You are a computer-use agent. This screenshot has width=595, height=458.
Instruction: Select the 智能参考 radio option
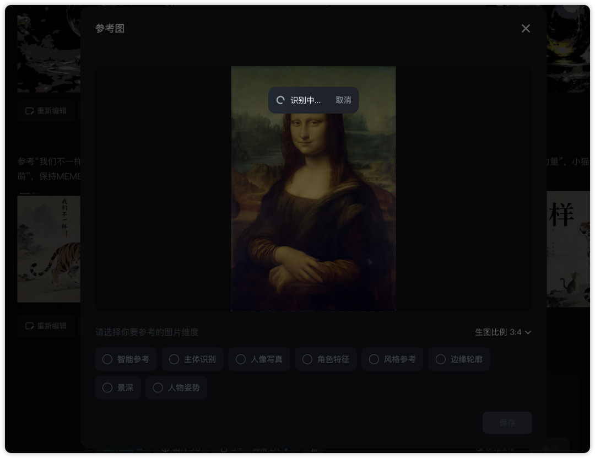tap(126, 359)
